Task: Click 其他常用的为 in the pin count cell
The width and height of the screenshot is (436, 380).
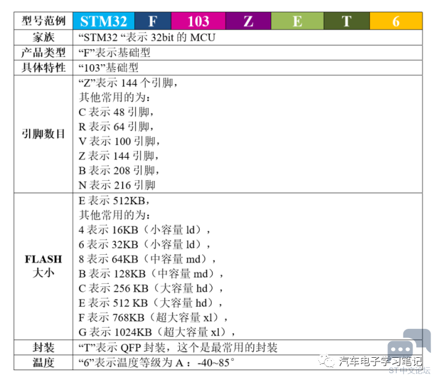Action: [x=115, y=97]
